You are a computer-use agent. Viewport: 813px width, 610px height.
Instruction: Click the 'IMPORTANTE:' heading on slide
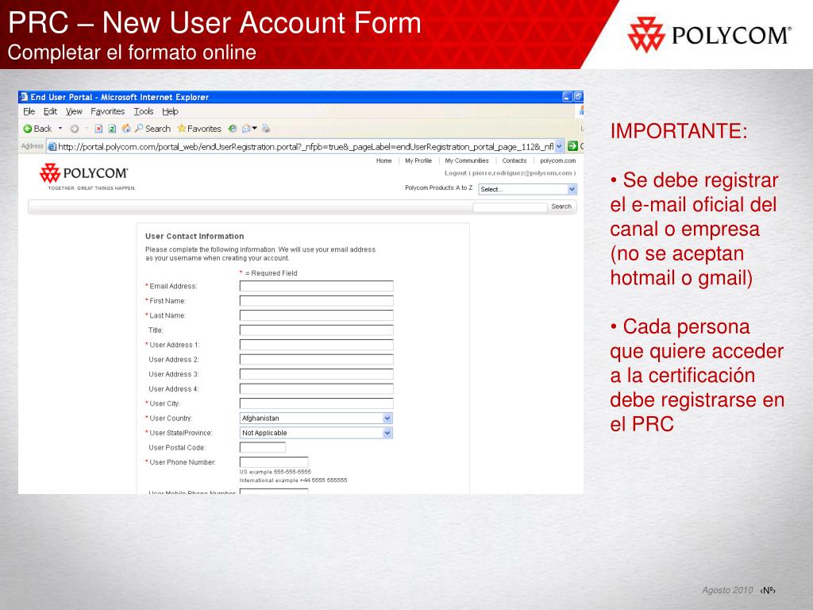tap(679, 131)
